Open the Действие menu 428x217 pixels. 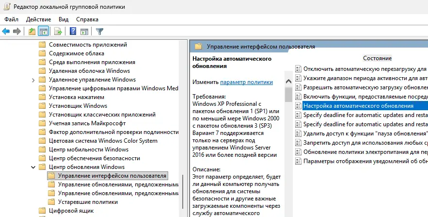39,19
